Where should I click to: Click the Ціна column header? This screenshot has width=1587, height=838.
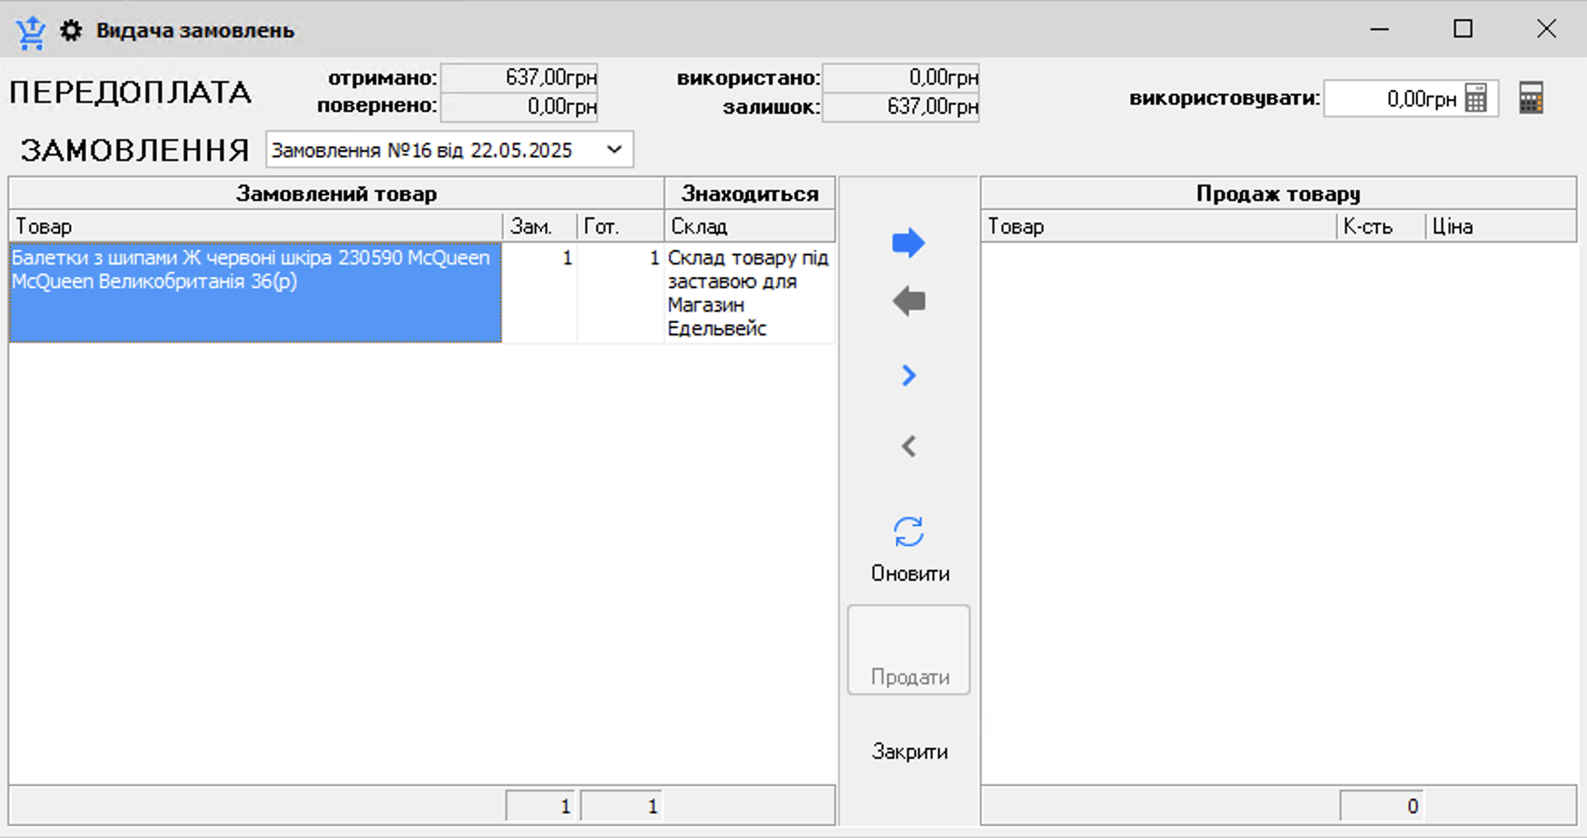[x=1500, y=226]
